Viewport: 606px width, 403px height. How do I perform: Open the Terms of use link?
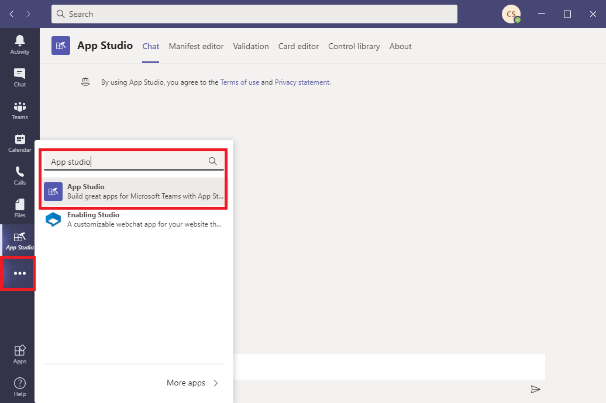click(240, 82)
